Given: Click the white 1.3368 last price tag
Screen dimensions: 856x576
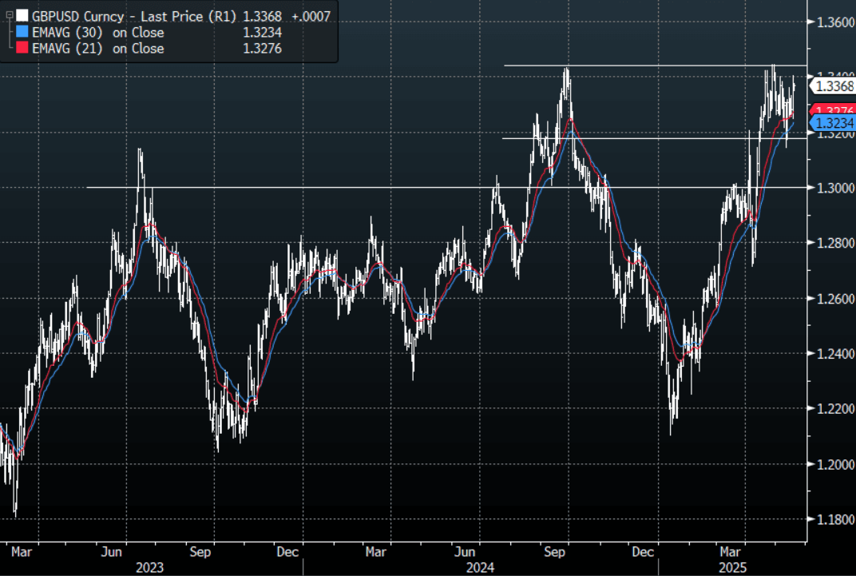Looking at the screenshot, I should click(834, 85).
